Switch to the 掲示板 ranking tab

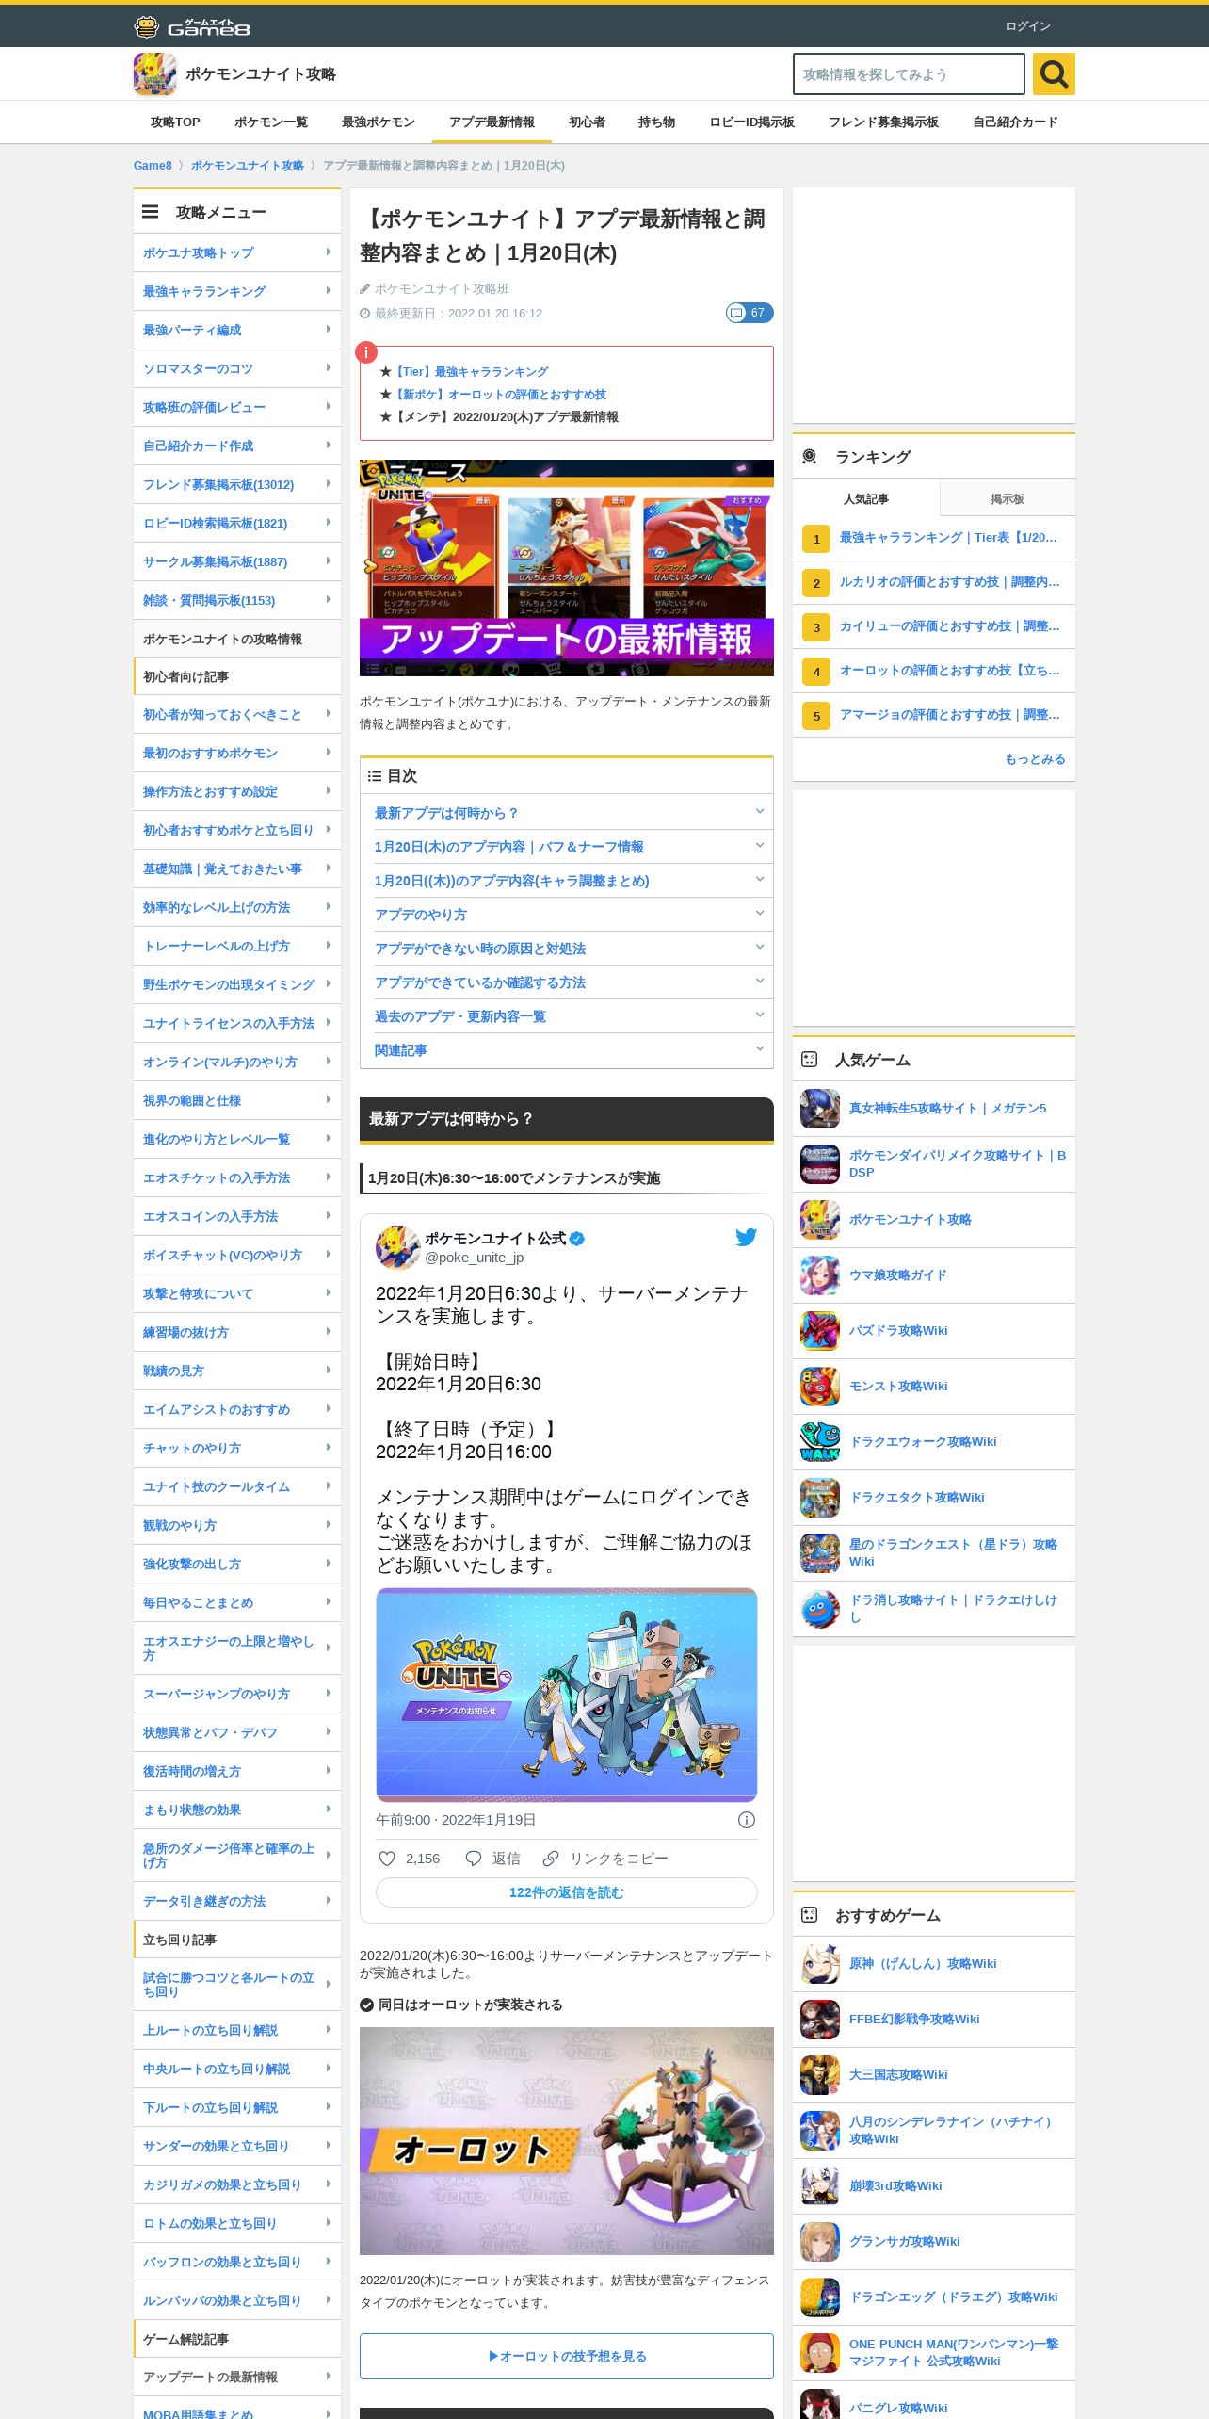point(1007,498)
